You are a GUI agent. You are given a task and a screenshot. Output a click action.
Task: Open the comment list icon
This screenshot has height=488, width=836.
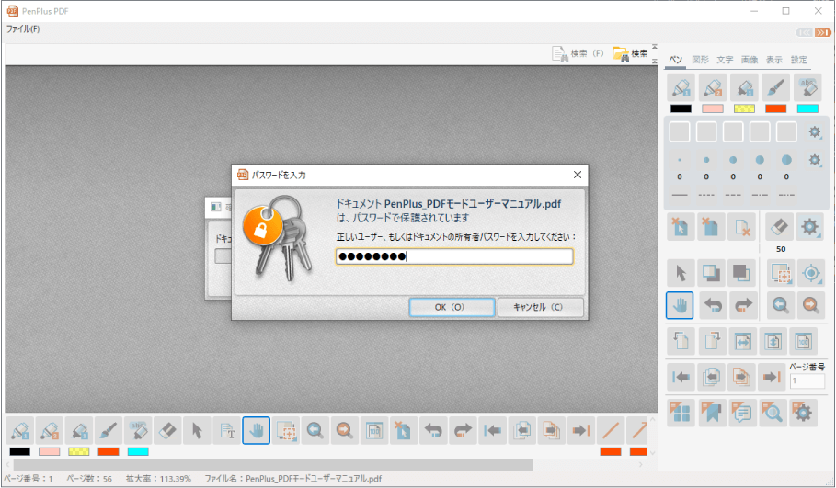point(741,413)
